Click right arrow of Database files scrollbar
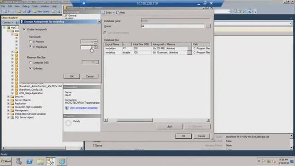 pos(208,120)
